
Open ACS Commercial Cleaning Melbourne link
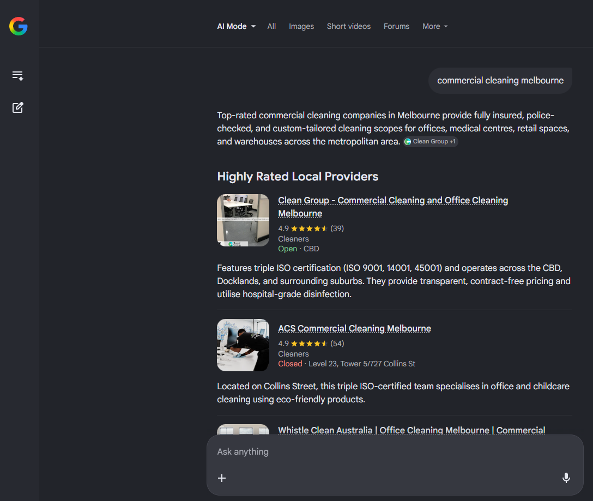[354, 328]
